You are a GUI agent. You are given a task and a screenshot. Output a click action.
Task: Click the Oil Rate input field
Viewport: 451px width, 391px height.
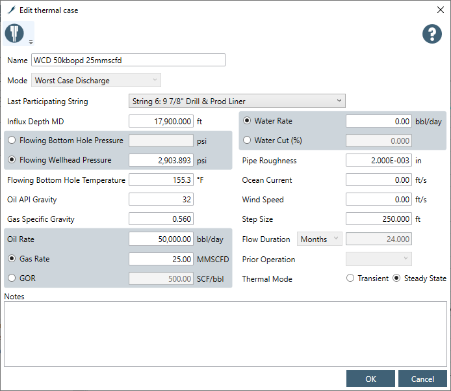point(161,239)
